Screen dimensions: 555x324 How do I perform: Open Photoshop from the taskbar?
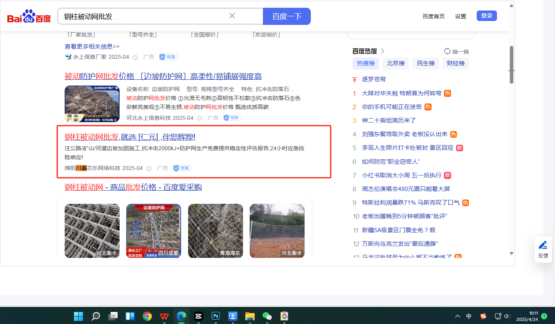[216, 316]
